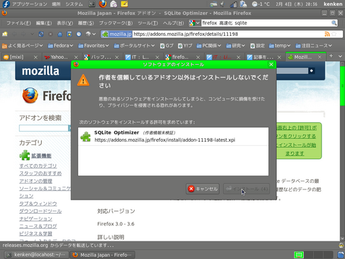
Task: Click the インストール (4) button
Action: [x=247, y=189]
